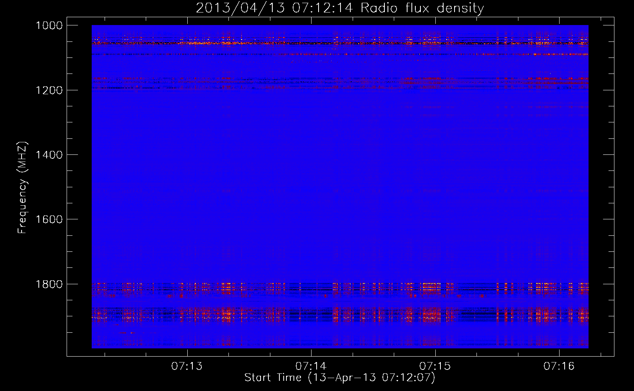Click the 1200 frequency tick label
Viewport: 634px width, 391px height.
click(49, 90)
